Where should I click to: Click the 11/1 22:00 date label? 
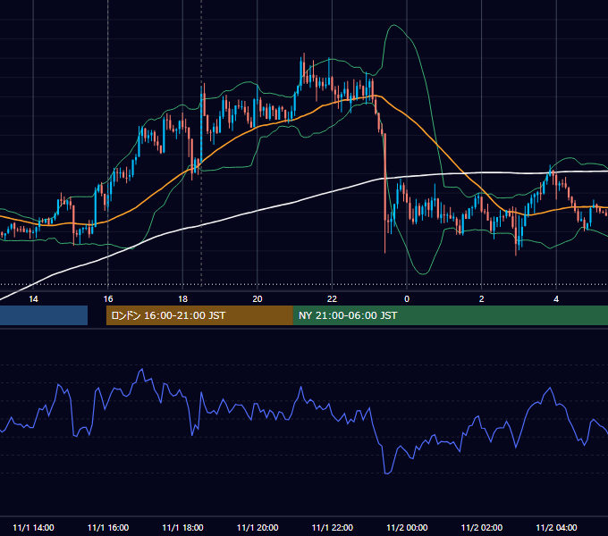(x=333, y=527)
